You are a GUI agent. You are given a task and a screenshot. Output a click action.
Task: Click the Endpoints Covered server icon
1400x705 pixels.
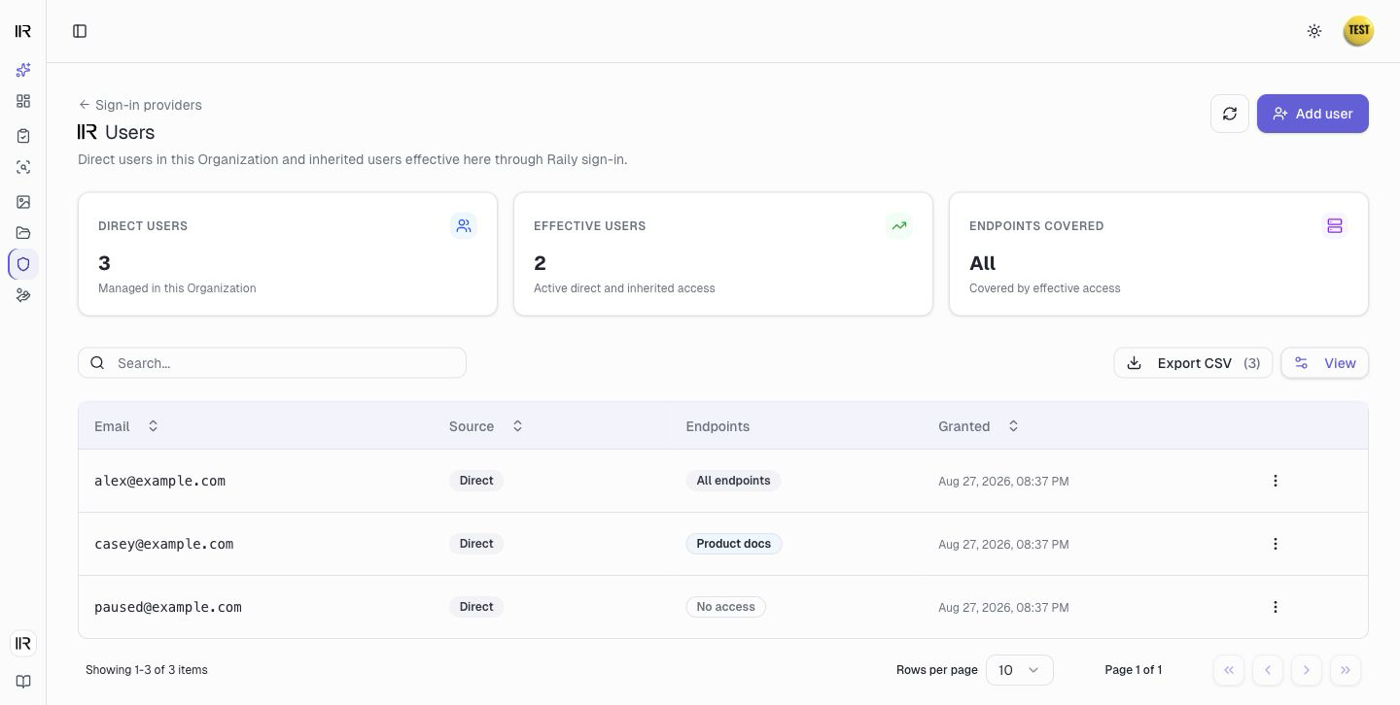tap(1335, 226)
